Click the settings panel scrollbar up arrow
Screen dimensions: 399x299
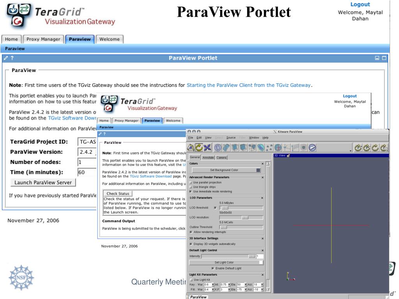click(268, 164)
